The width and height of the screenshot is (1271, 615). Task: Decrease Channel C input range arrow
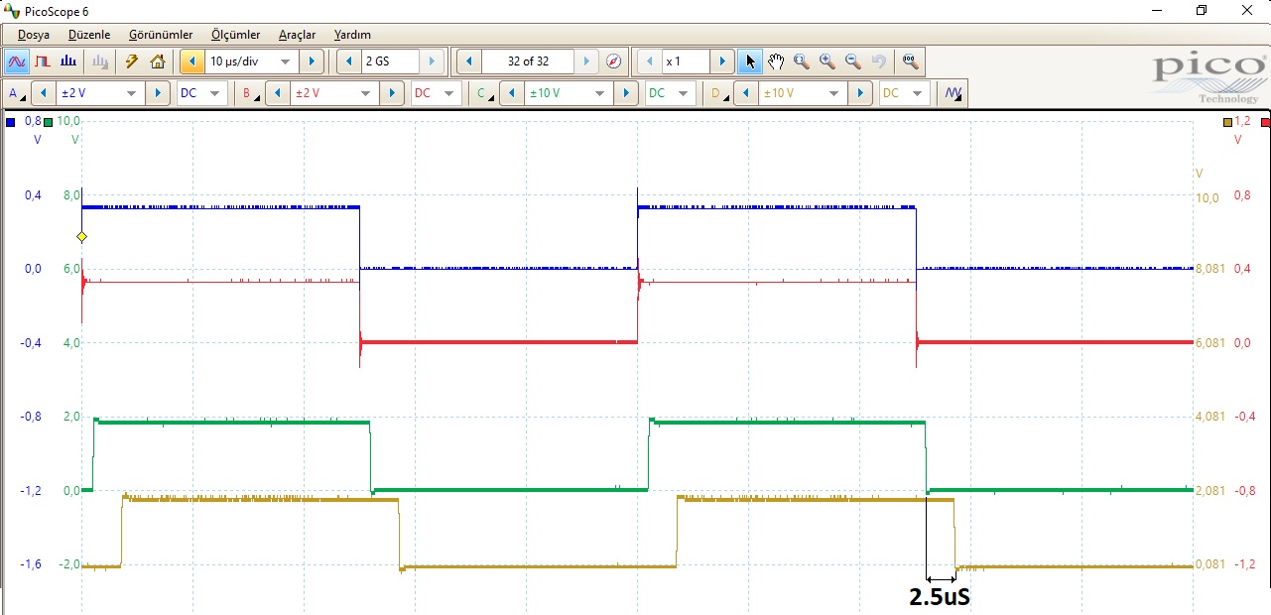pos(512,93)
